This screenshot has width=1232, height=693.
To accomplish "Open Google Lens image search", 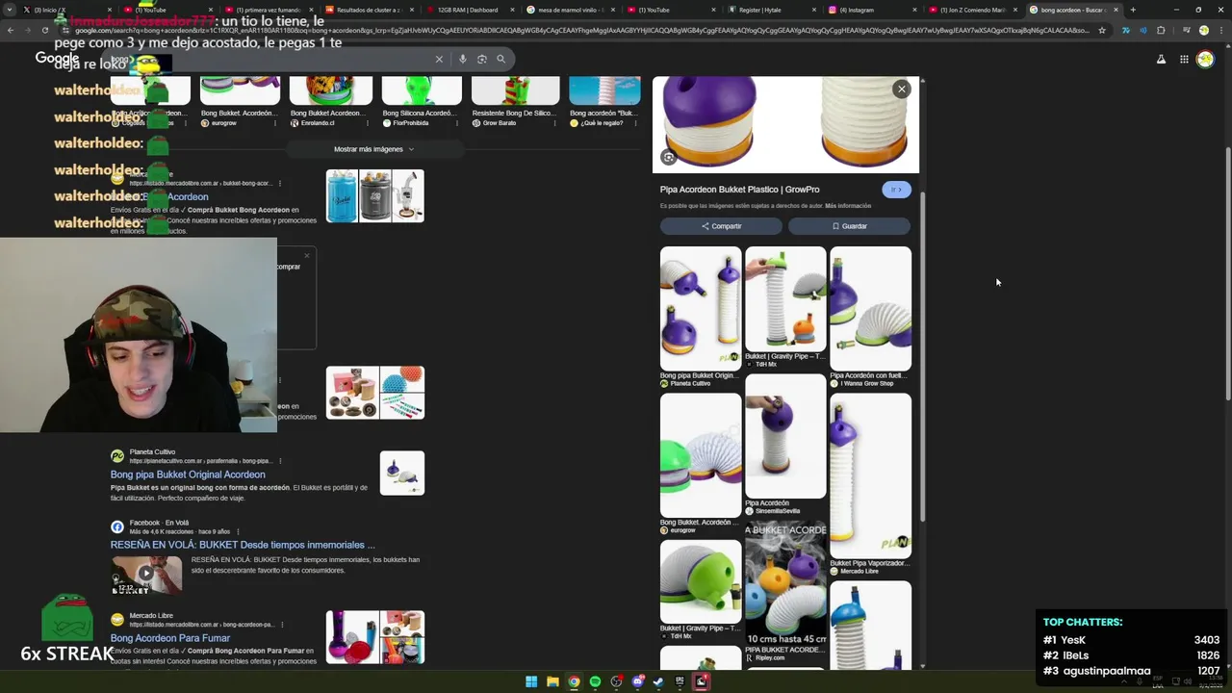I will point(482,59).
